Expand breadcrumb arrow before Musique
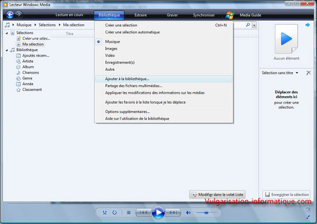 click(x=13, y=25)
